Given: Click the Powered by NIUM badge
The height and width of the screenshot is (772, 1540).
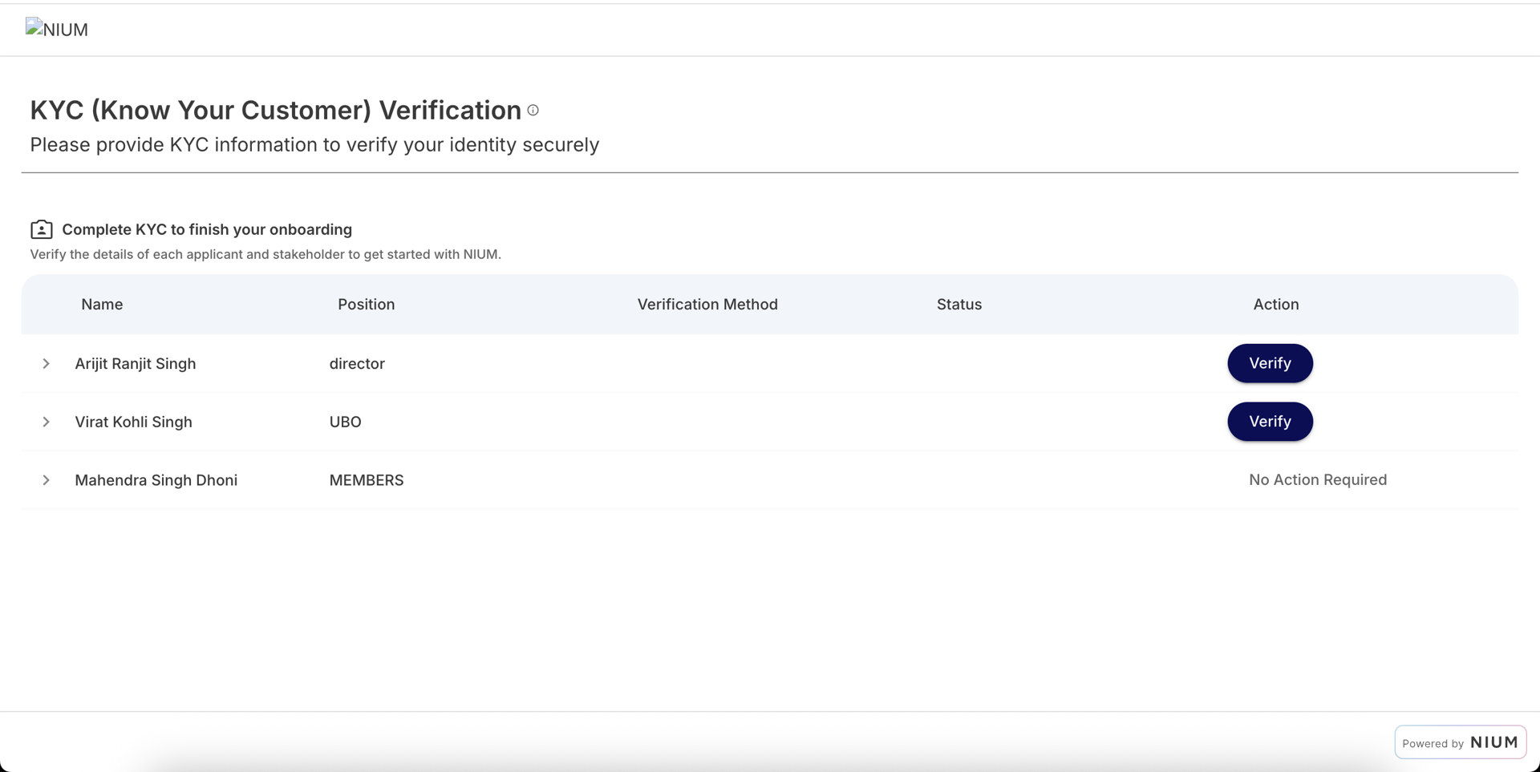Looking at the screenshot, I should pyautogui.click(x=1460, y=742).
